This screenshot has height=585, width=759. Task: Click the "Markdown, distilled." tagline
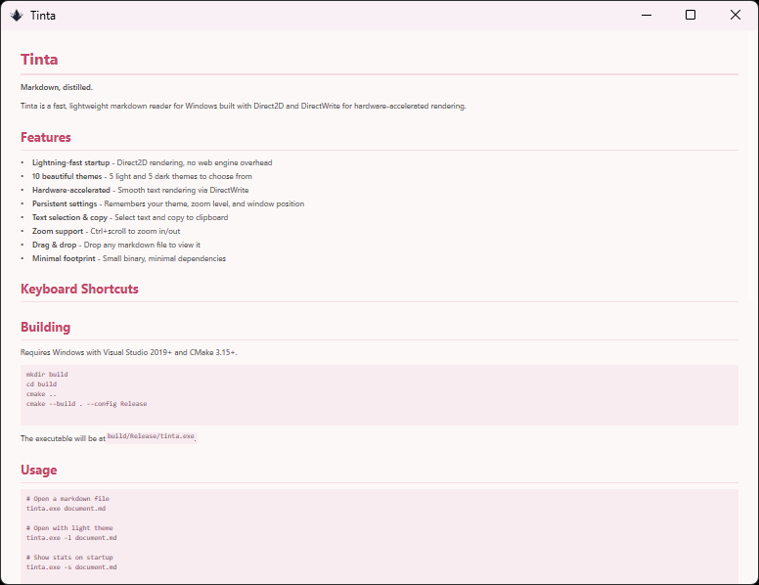point(57,87)
